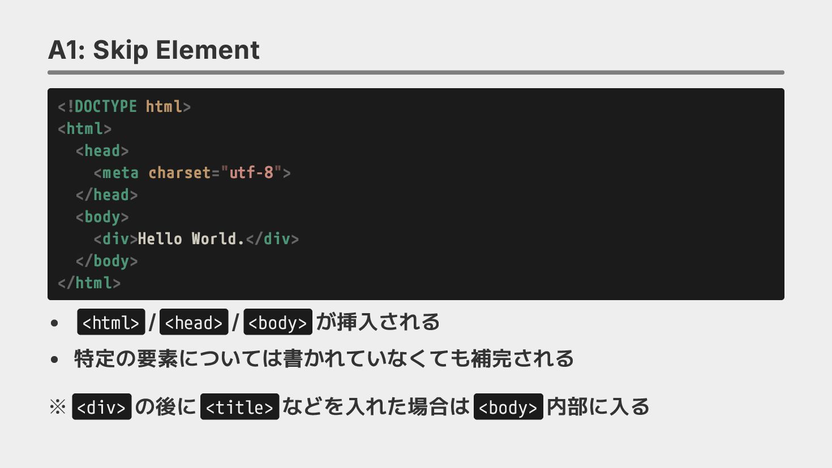Click the '<title>' inline code badge in the note
This screenshot has height=468, width=832.
[239, 406]
